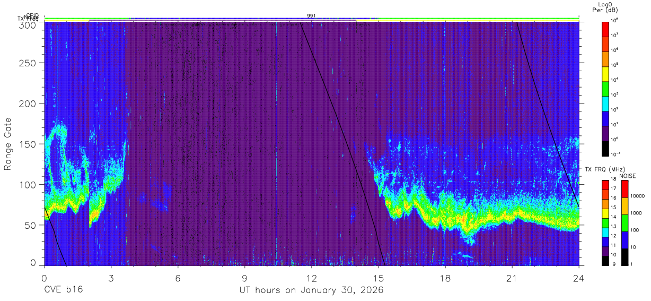This screenshot has width=651, height=301.
Task: Click the '21' tick on the UT hours axis
Action: tap(512, 278)
